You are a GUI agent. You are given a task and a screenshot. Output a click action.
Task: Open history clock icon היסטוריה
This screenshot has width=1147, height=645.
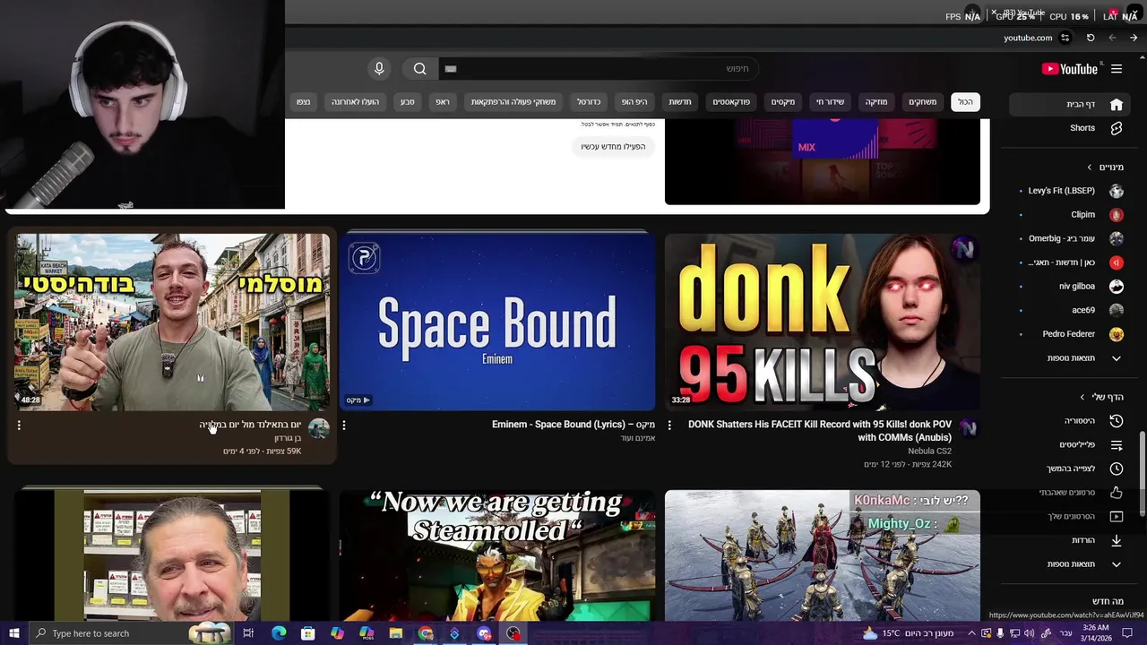[x=1117, y=421]
